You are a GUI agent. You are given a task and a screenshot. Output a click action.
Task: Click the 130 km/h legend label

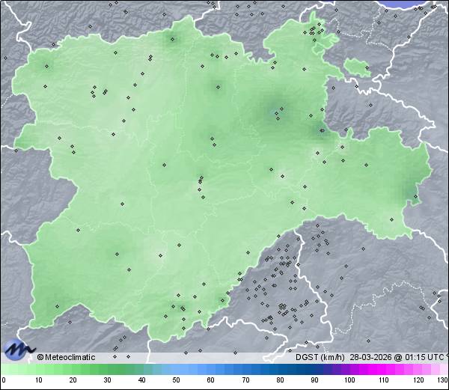coord(442,380)
